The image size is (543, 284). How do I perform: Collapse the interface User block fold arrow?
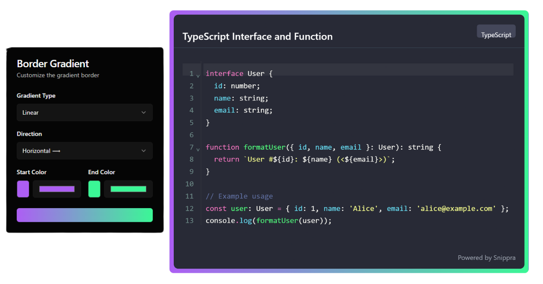tap(198, 76)
